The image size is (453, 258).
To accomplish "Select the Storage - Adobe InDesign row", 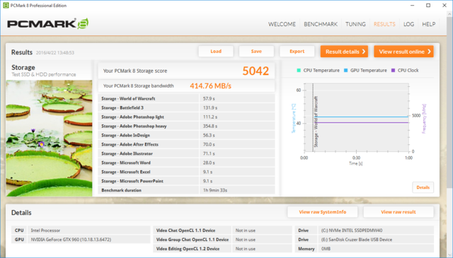I will (x=186, y=135).
